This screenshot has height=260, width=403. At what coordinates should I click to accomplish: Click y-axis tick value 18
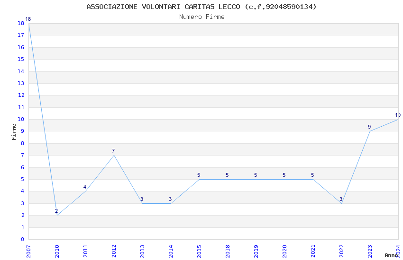21,23
